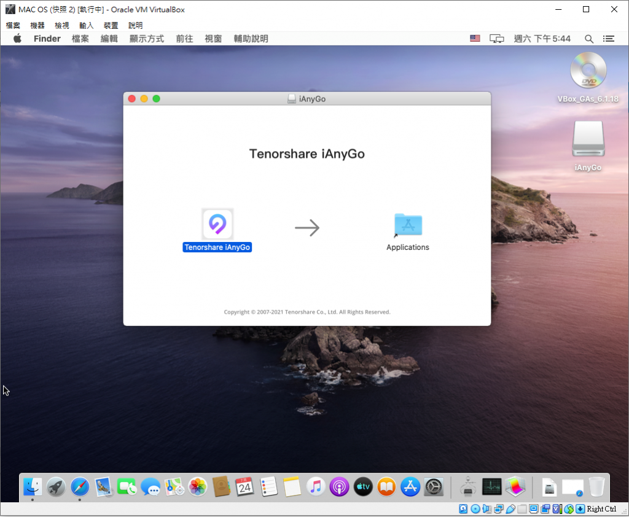Open VirtualBox 檢視 menu

62,25
